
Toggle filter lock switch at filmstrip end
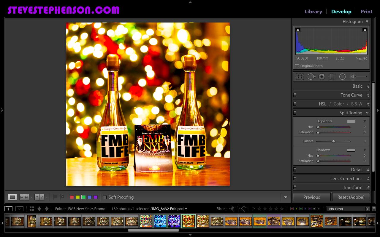374,209
